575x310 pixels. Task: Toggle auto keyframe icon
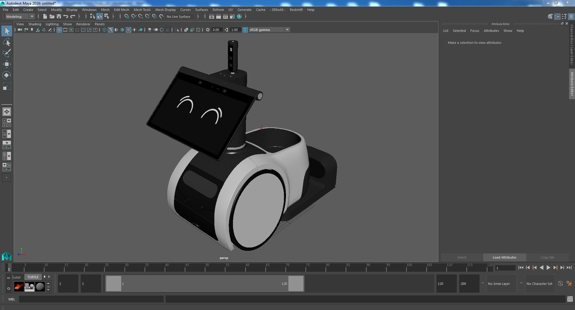tap(560, 283)
